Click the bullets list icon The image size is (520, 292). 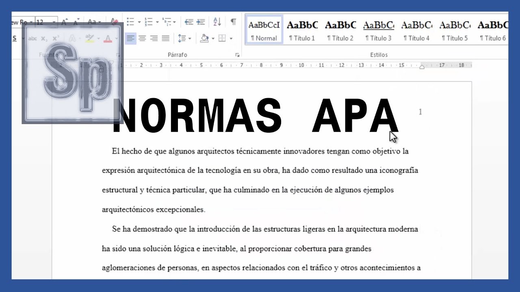point(130,22)
